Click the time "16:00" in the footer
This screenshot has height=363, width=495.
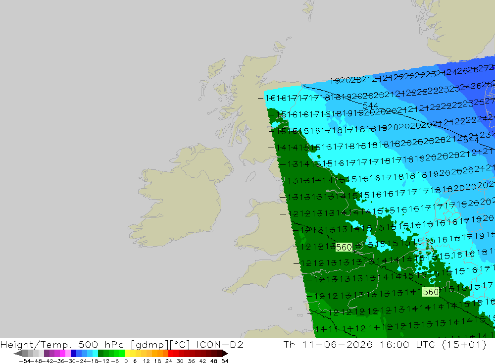(x=395, y=344)
